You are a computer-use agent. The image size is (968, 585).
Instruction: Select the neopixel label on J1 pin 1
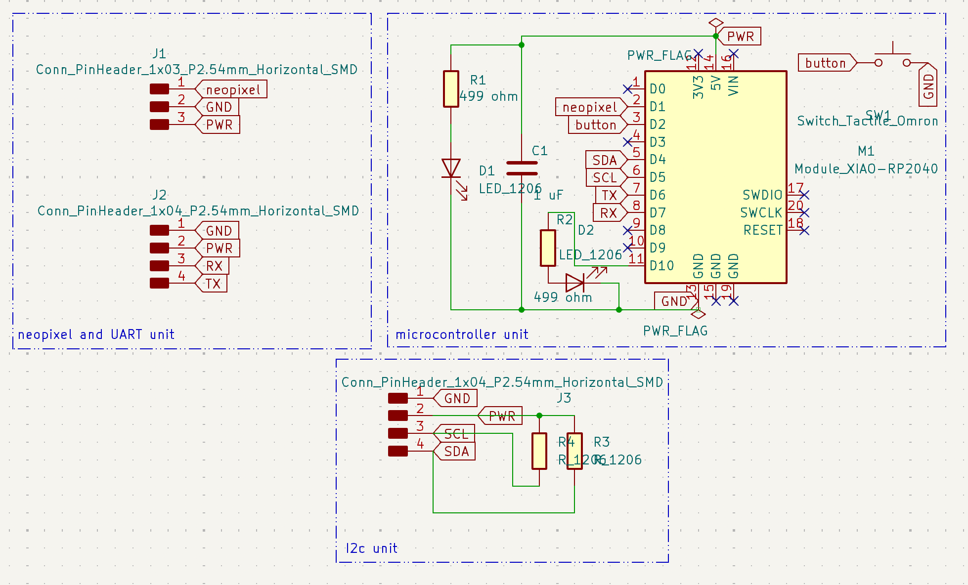[x=231, y=89]
